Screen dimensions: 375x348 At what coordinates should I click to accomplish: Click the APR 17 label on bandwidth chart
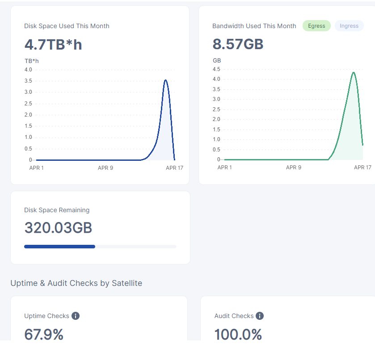pyautogui.click(x=362, y=168)
